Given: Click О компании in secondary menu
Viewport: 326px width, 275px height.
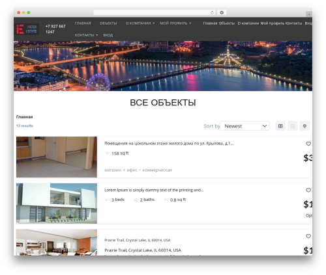Looking at the screenshot, I should pos(248,23).
